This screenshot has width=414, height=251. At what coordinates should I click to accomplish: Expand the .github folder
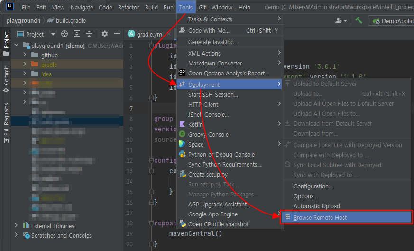point(25,55)
